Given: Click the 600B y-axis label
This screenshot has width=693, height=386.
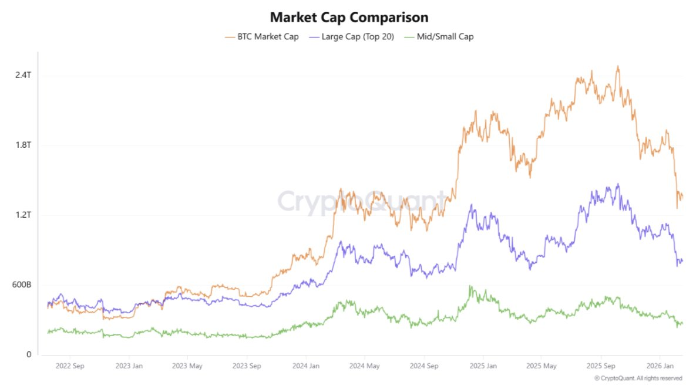Looking at the screenshot, I should coord(21,285).
